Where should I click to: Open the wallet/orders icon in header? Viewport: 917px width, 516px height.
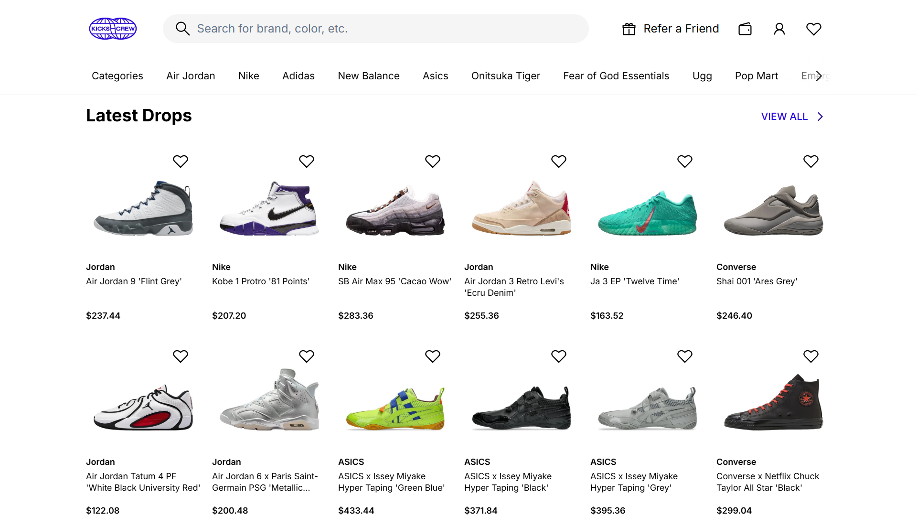[745, 29]
